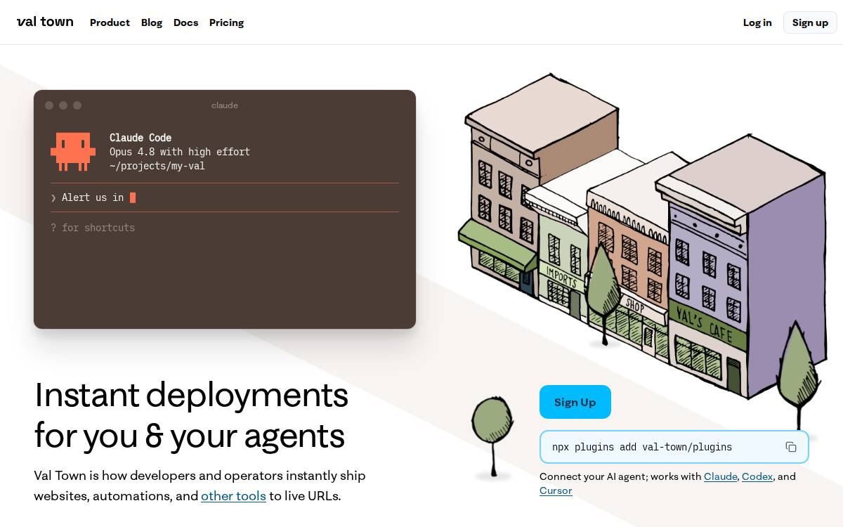843x527 pixels.
Task: Click the orange Claude Code mascot icon
Action: click(x=73, y=151)
